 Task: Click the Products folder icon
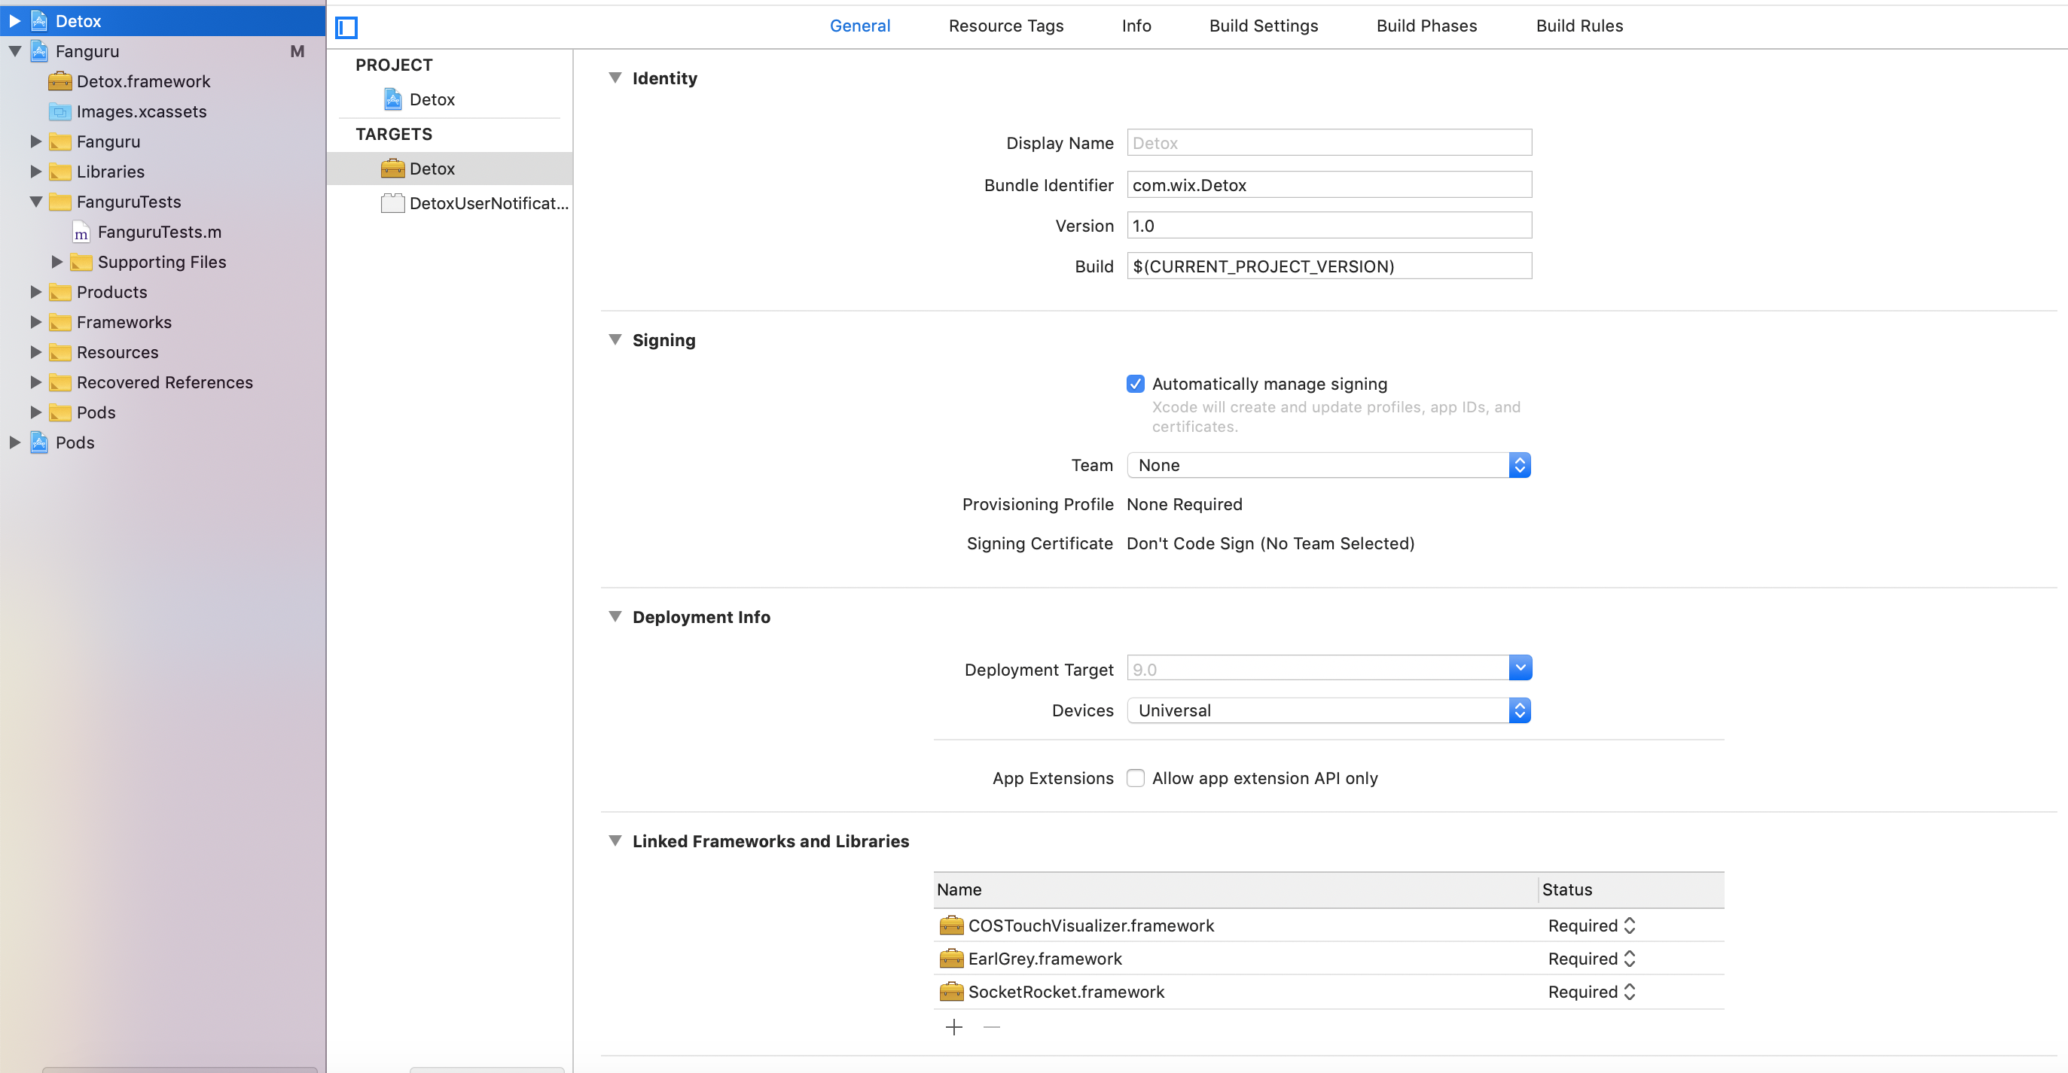[x=60, y=292]
